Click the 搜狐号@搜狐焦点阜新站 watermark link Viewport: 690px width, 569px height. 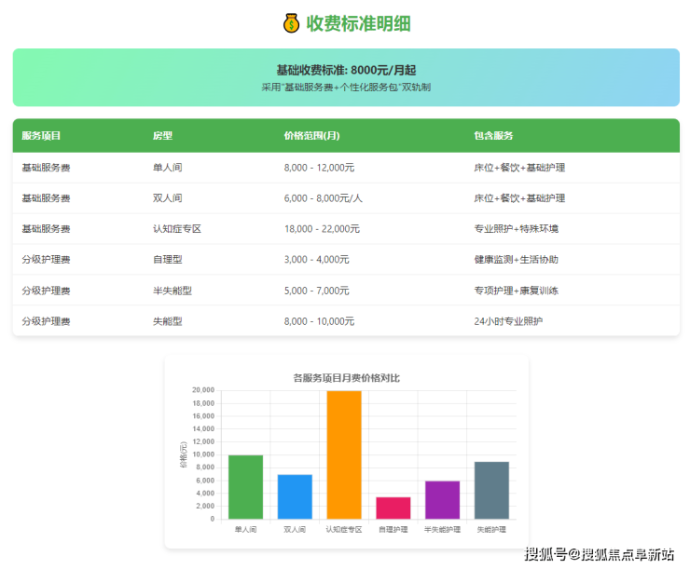click(x=599, y=555)
